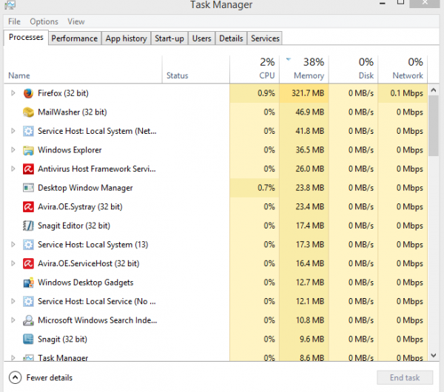Screen dimensions: 444x392
Task: Click the 0.1 Mbps network value
Action: (406, 93)
